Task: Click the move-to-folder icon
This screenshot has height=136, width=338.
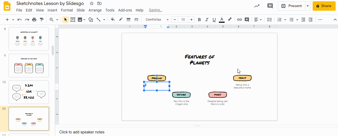Action: 99,3
